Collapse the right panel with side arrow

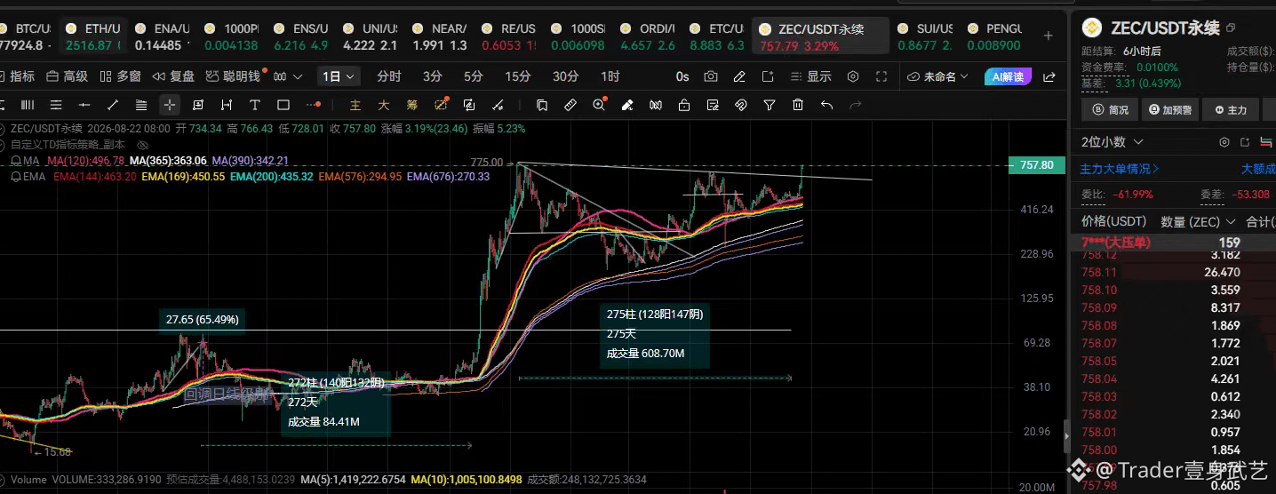point(1068,435)
